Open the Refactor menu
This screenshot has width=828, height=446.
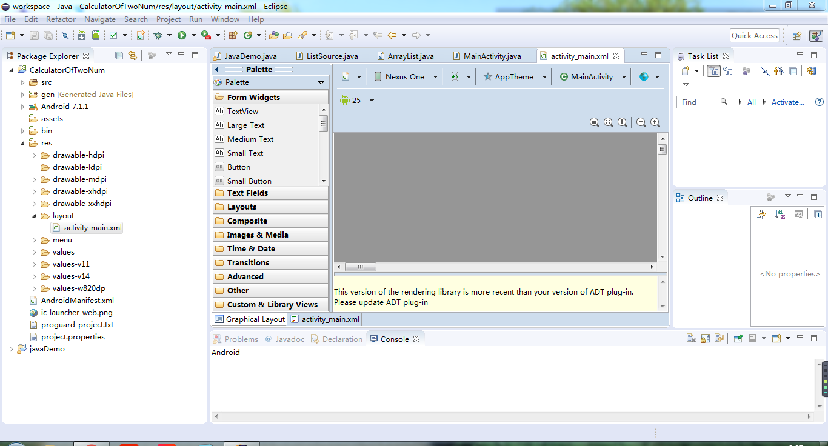[x=61, y=19]
